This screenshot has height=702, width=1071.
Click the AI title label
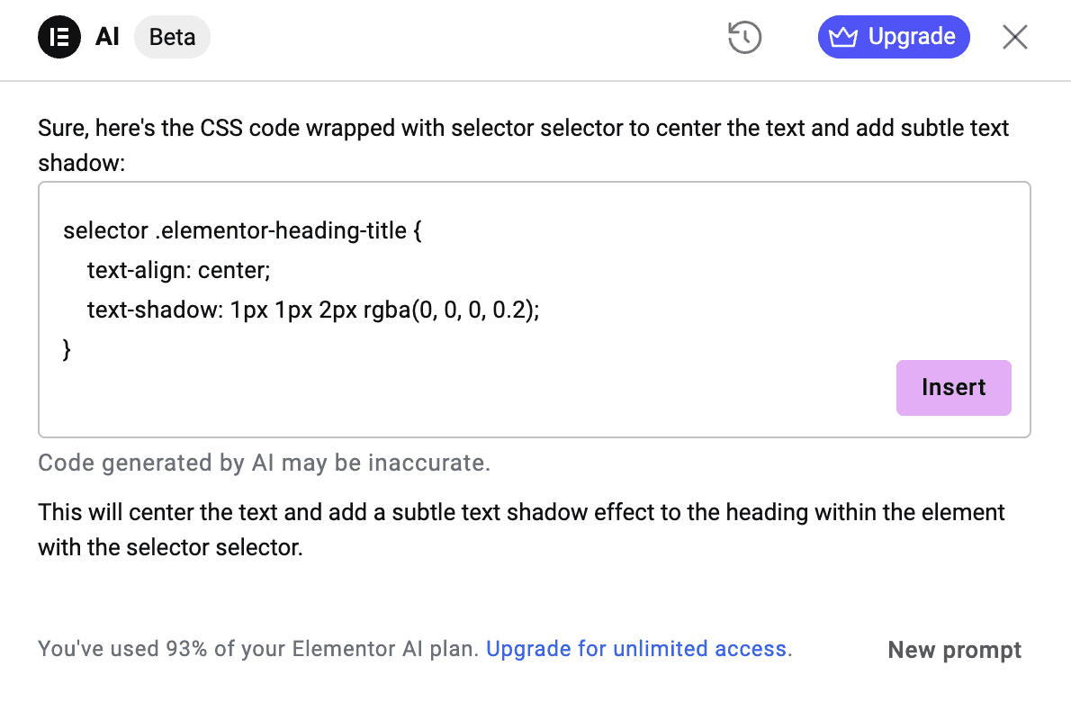[x=107, y=37]
